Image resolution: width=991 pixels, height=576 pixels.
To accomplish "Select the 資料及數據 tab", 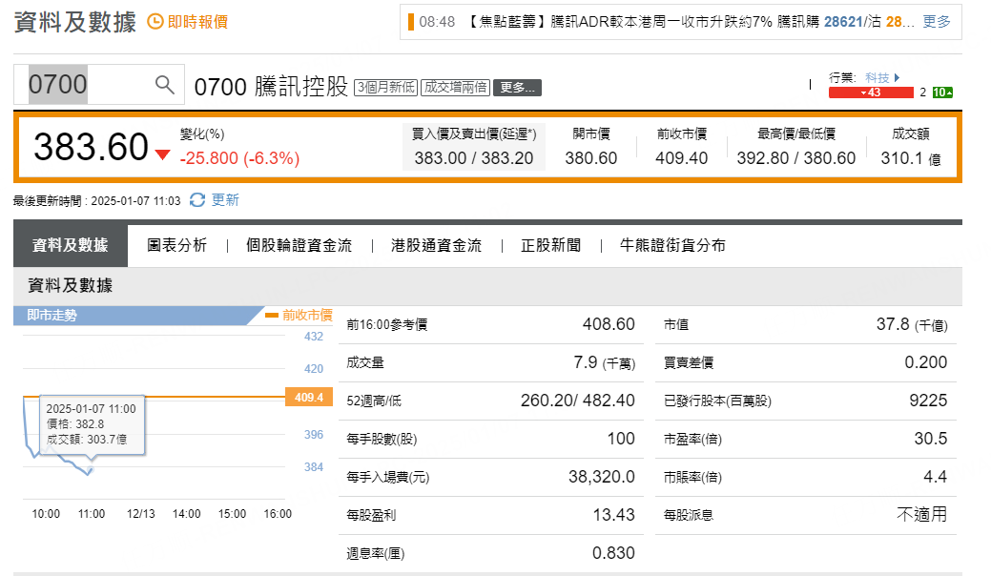I will pyautogui.click(x=71, y=245).
